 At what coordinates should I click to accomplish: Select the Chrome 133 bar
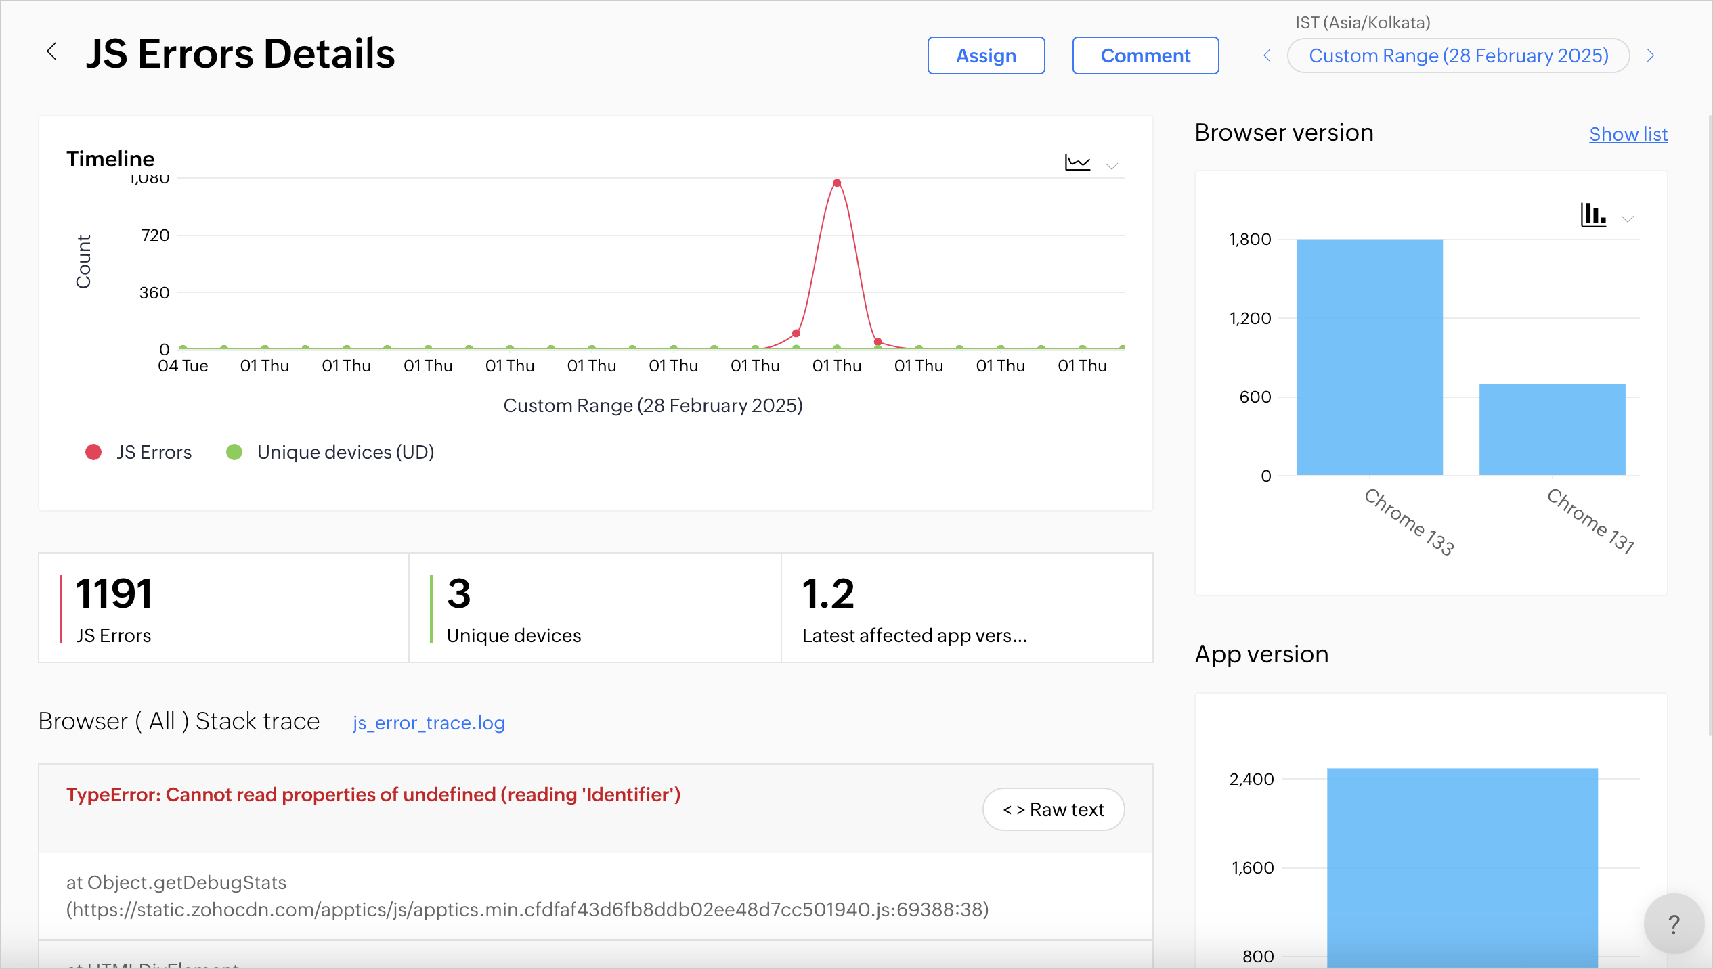[1369, 357]
